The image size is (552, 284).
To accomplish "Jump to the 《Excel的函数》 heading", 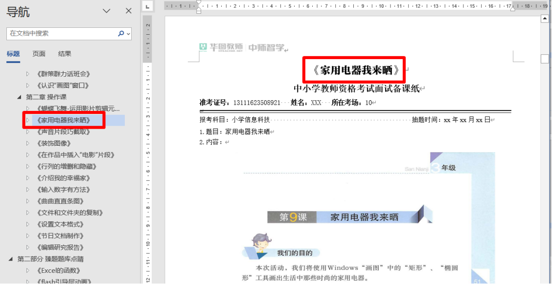I will pyautogui.click(x=58, y=270).
